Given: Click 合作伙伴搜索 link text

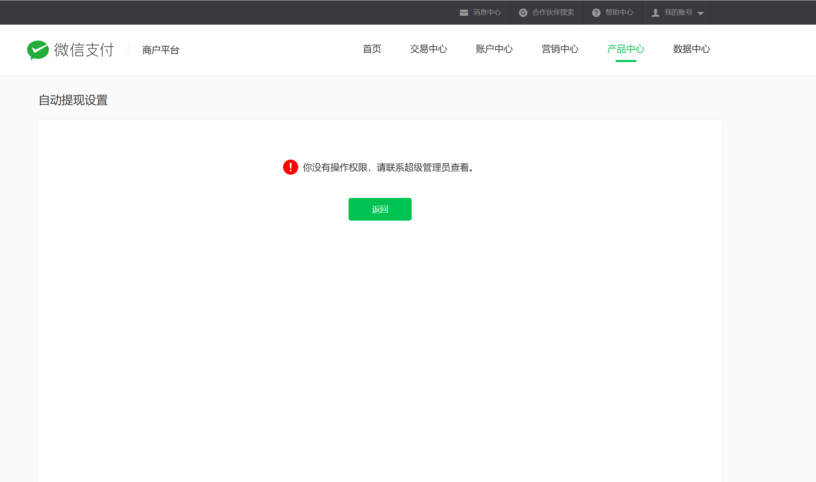Looking at the screenshot, I should click(553, 12).
